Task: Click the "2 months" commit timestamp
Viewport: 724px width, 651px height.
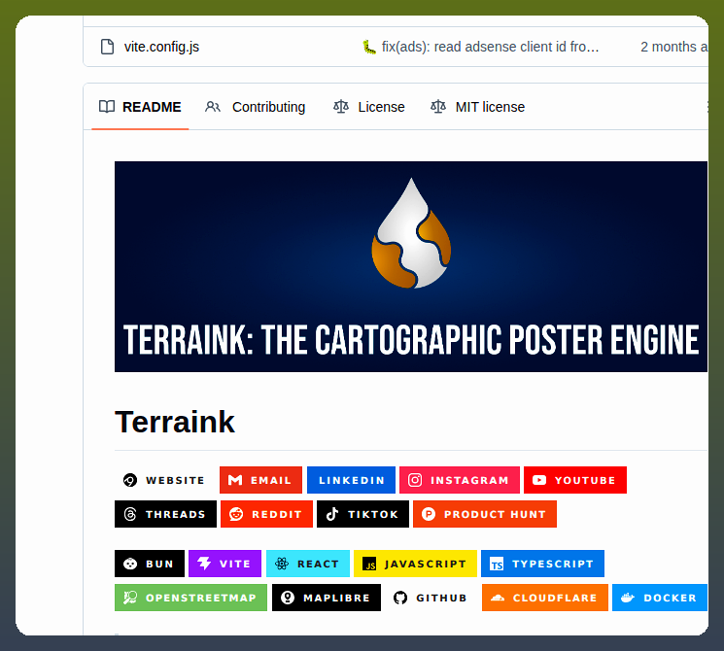Action: (x=673, y=47)
